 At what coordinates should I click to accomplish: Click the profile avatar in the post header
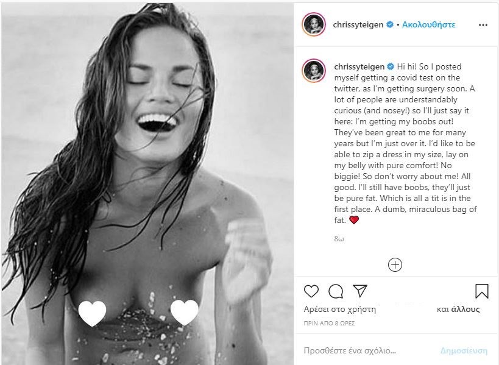314,24
